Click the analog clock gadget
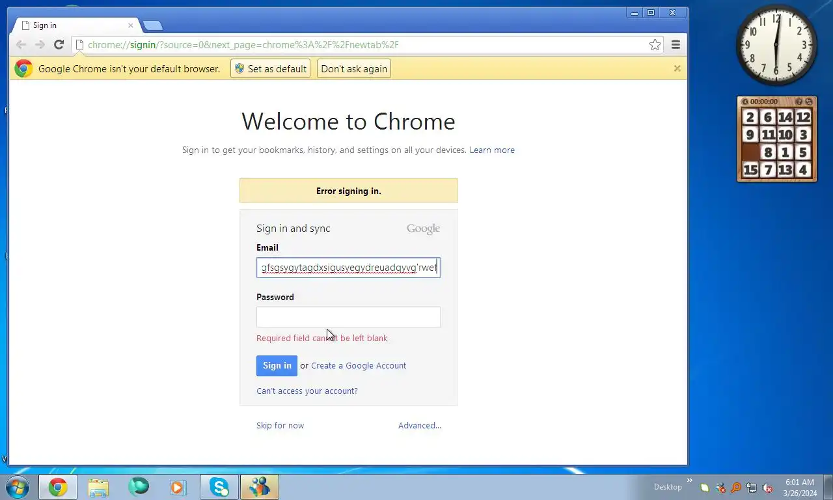 point(776,45)
